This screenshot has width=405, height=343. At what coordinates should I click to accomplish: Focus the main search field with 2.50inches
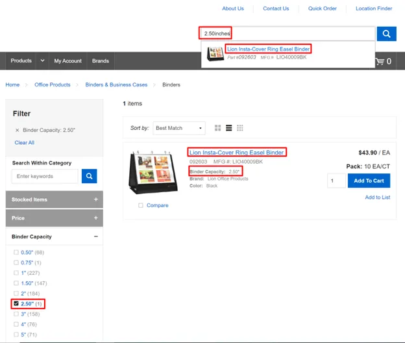point(288,34)
